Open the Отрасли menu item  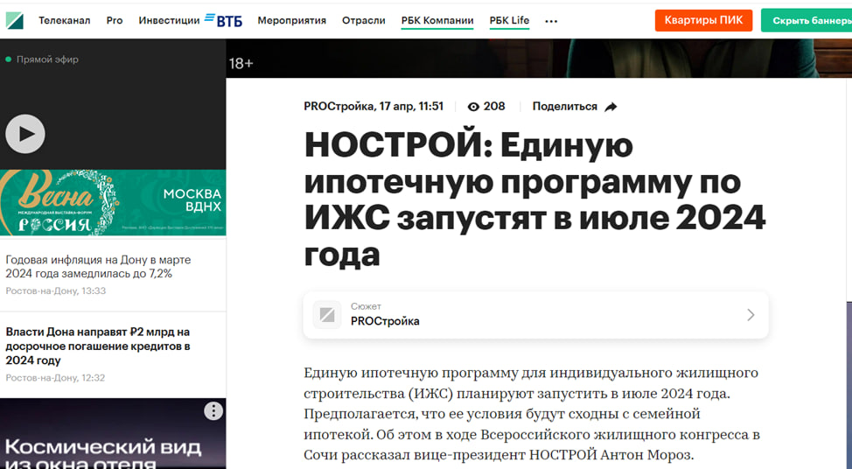[364, 21]
